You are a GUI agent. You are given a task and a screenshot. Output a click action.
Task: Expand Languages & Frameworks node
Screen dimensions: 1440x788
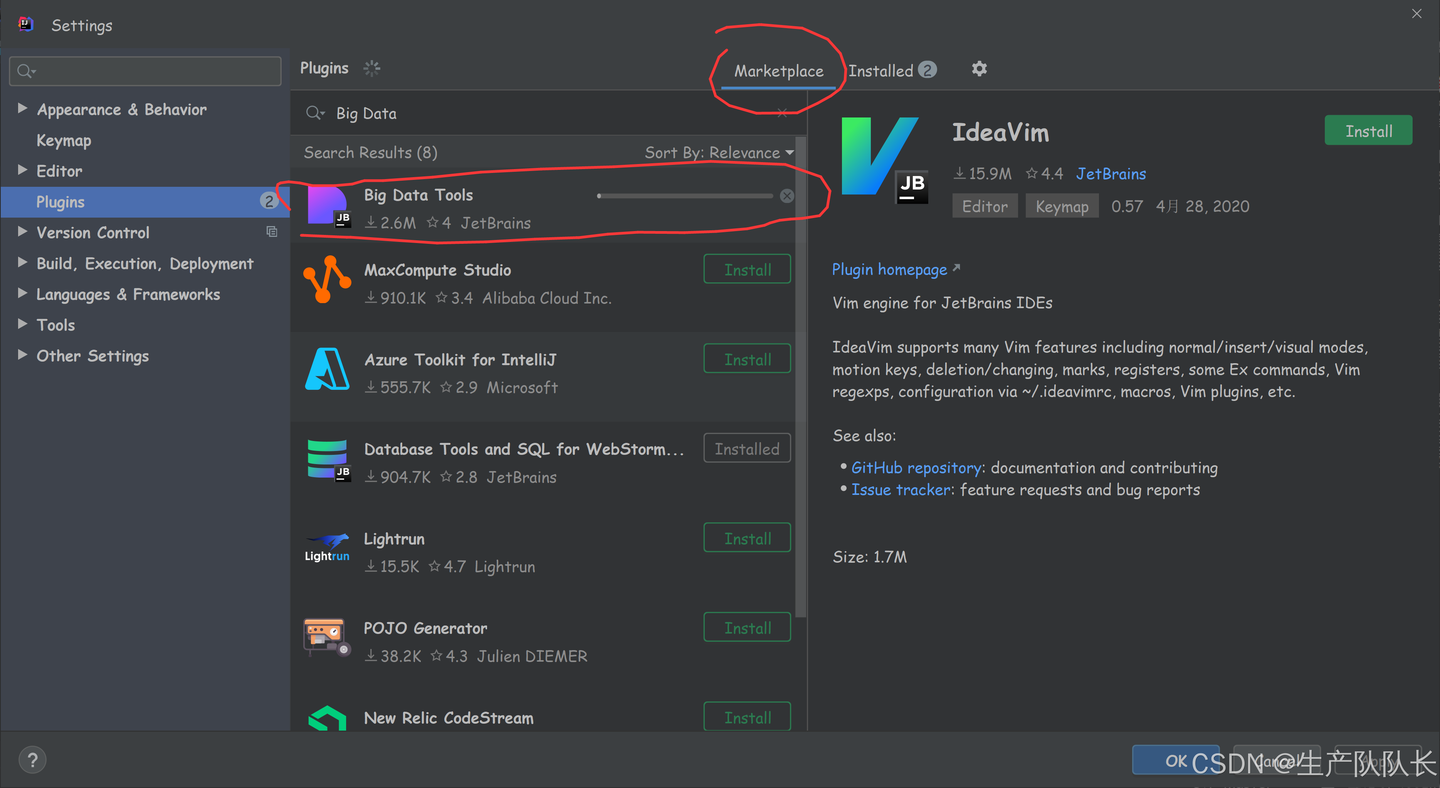click(22, 293)
